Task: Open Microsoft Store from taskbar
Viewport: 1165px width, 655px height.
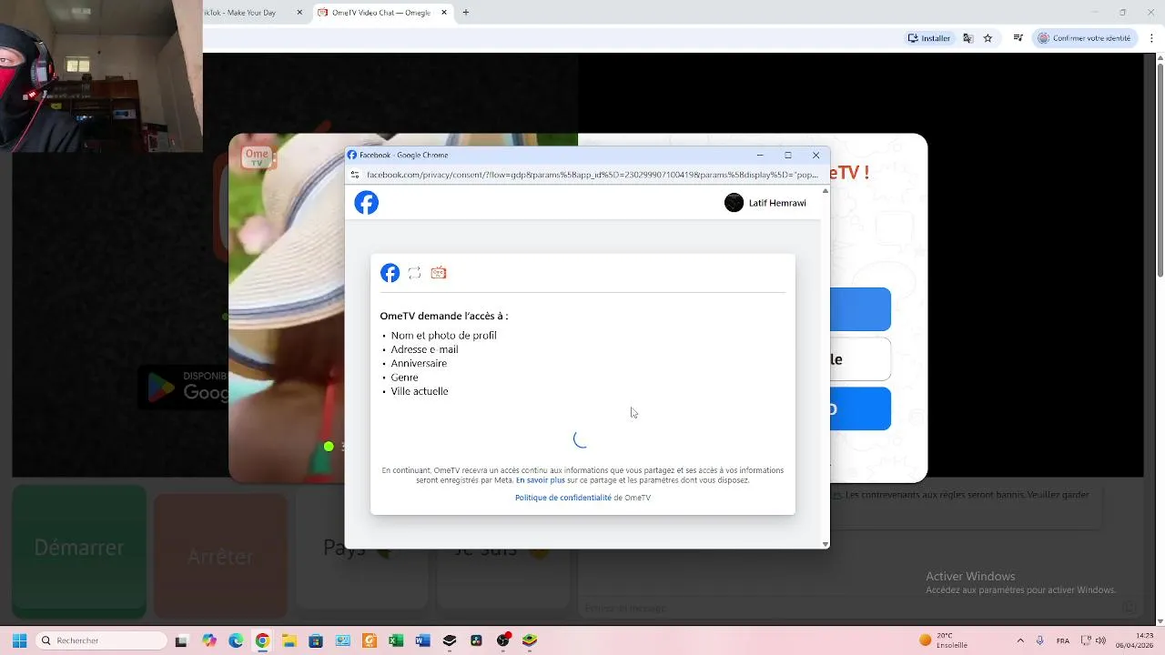Action: point(316,640)
